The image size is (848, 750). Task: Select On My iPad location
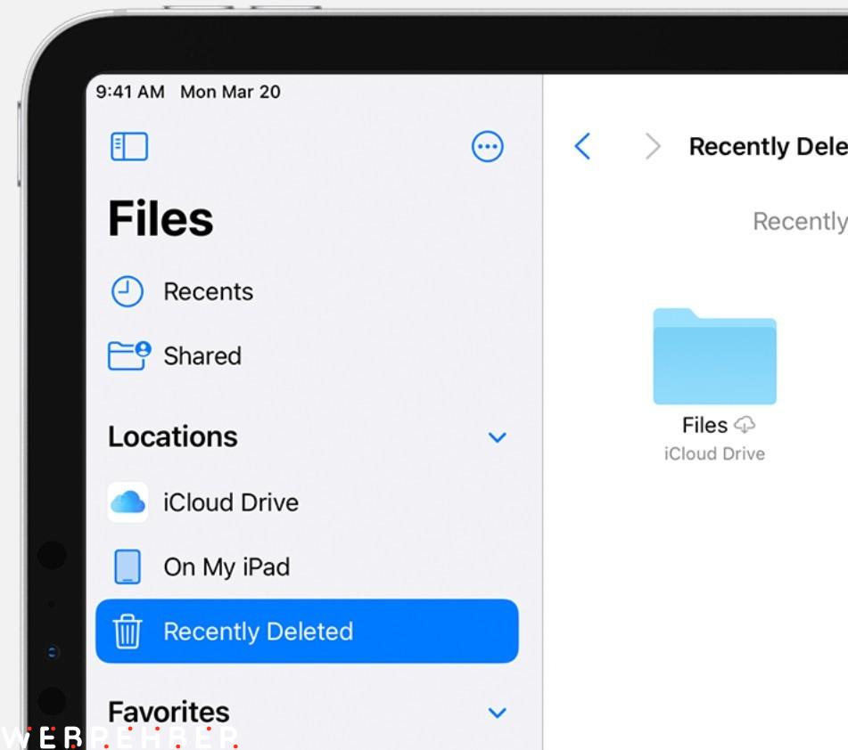click(307, 567)
